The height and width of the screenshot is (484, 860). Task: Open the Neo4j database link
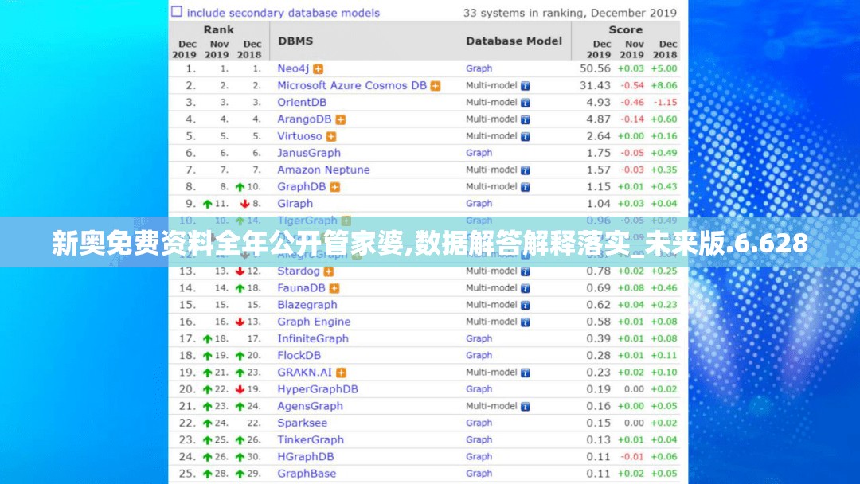(x=293, y=68)
